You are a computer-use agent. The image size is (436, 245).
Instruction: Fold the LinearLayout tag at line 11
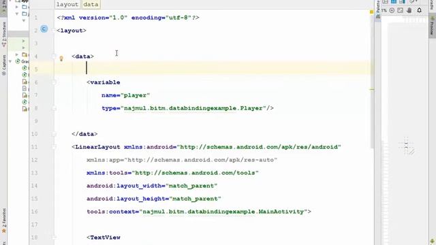pyautogui.click(x=54, y=147)
